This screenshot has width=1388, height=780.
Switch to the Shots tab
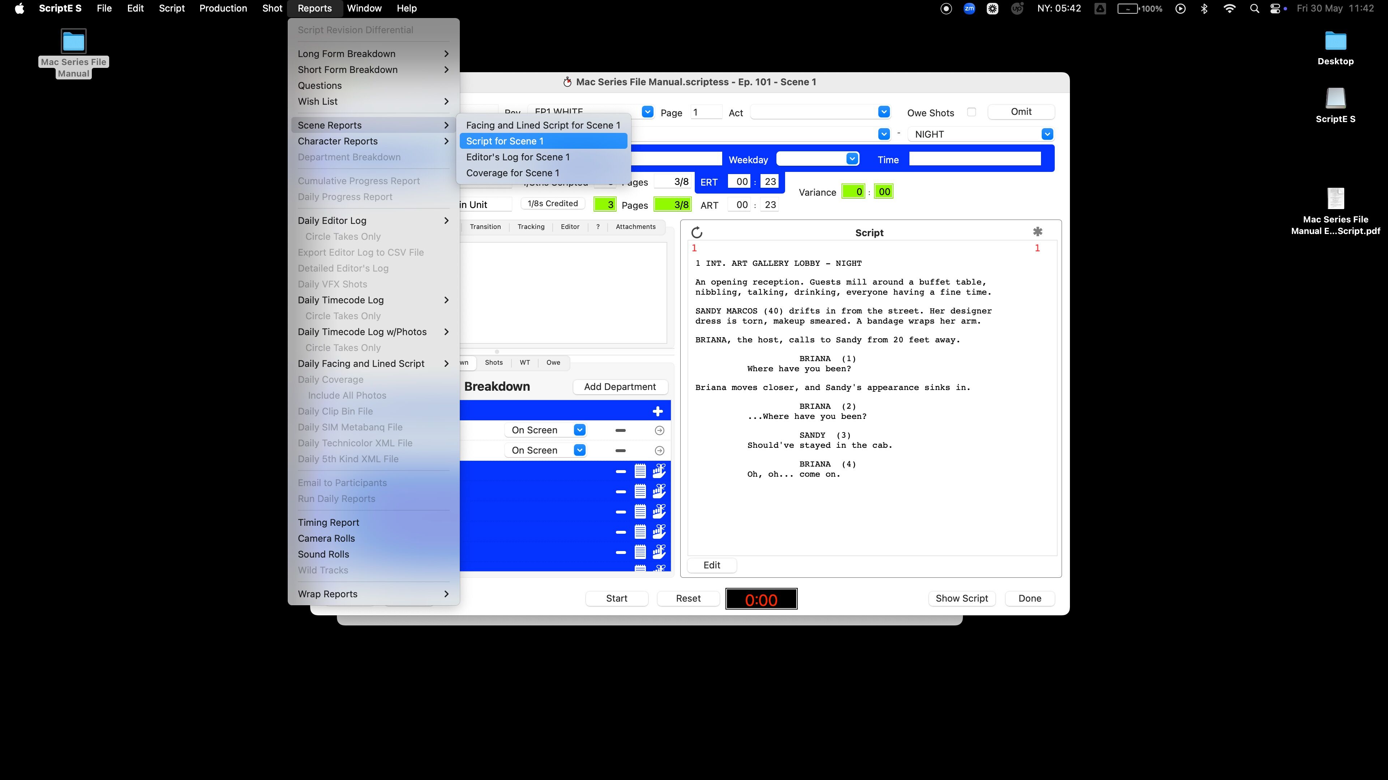coord(493,362)
